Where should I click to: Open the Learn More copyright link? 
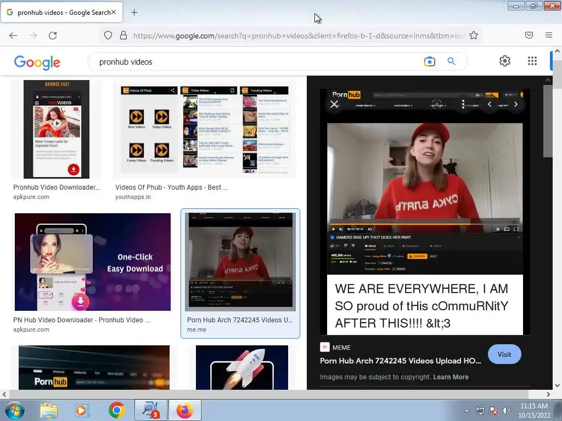pos(451,377)
